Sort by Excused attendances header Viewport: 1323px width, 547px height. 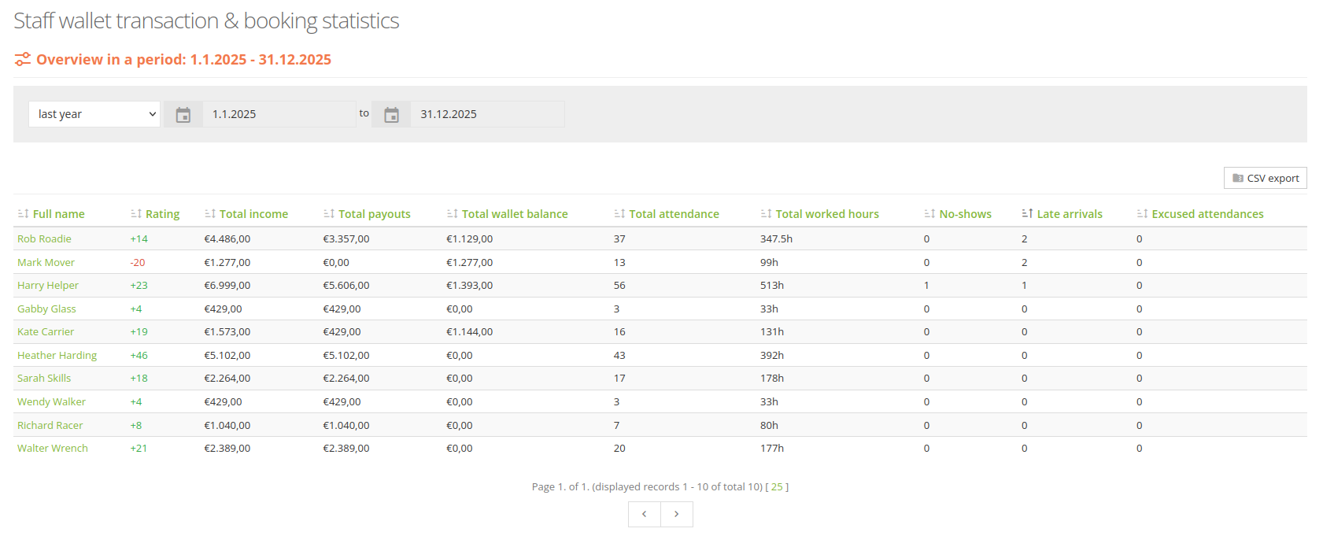1208,214
